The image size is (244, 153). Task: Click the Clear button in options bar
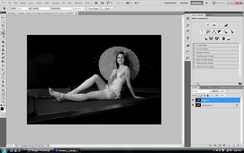pyautogui.click(x=108, y=8)
